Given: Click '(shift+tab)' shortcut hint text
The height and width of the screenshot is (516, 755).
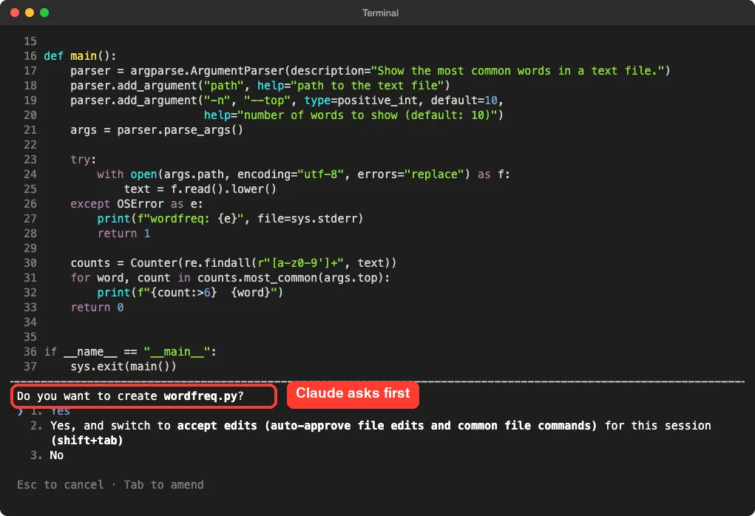Looking at the screenshot, I should pyautogui.click(x=87, y=441).
